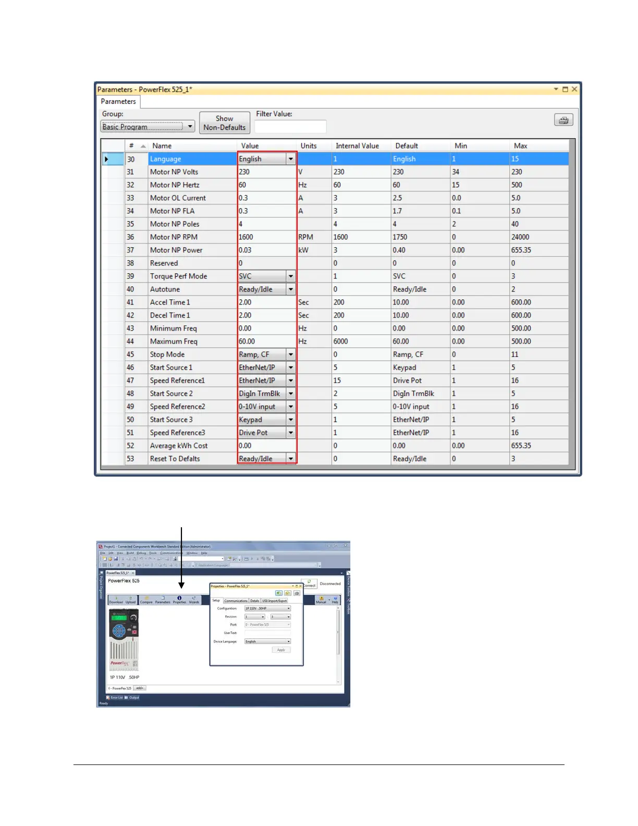Image resolution: width=638 pixels, height=826 pixels.
Task: Open the Debug menu in Workbench
Action: (x=141, y=553)
